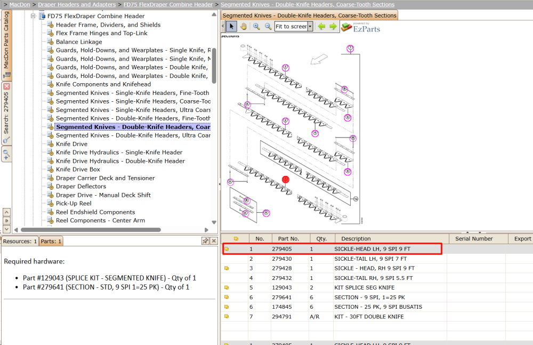Select Knife Drive Box in tree

pos(78,170)
